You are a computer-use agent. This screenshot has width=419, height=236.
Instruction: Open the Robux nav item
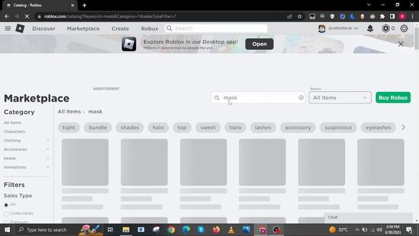[x=150, y=28]
